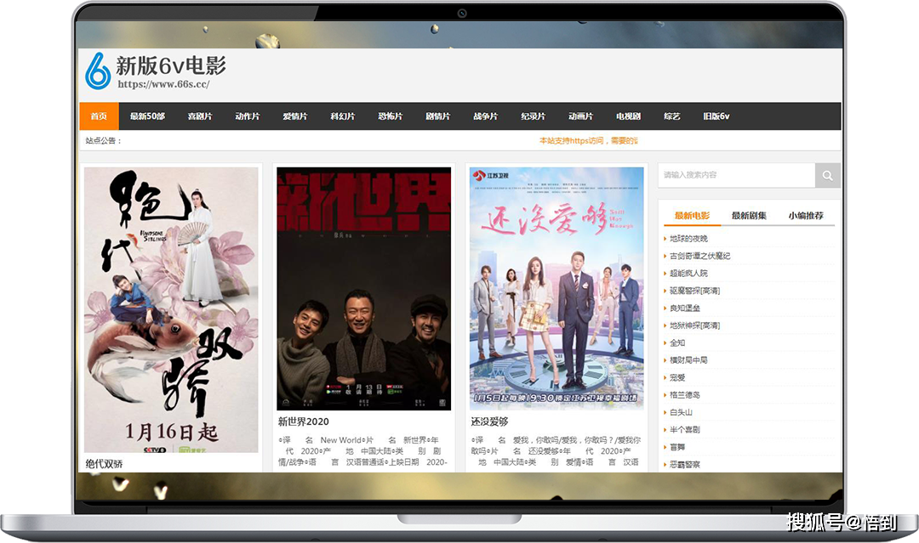919x543 pixels.
Task: Open 宠爱 in the movie list
Action: pos(677,377)
